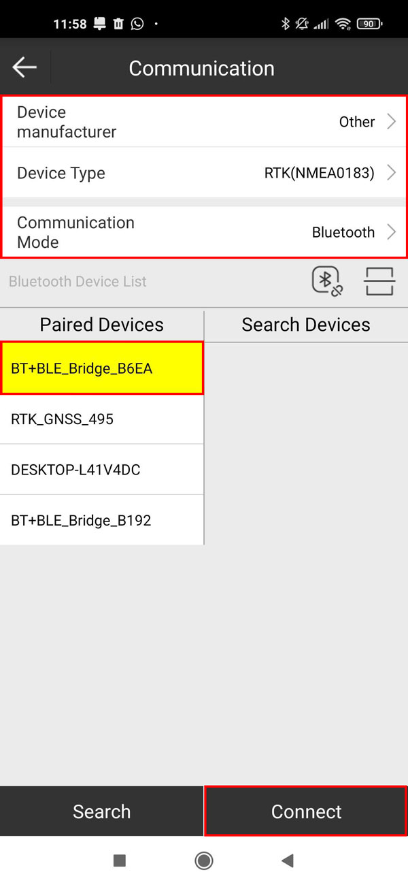The width and height of the screenshot is (408, 885).
Task: Open the Bluetooth pairing link icon
Action: point(326,281)
